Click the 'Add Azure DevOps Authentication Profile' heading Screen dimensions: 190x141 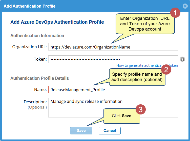tap(57, 22)
